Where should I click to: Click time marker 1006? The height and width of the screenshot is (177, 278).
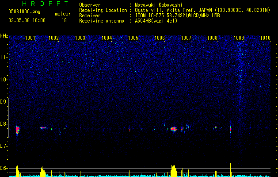pos(160,38)
